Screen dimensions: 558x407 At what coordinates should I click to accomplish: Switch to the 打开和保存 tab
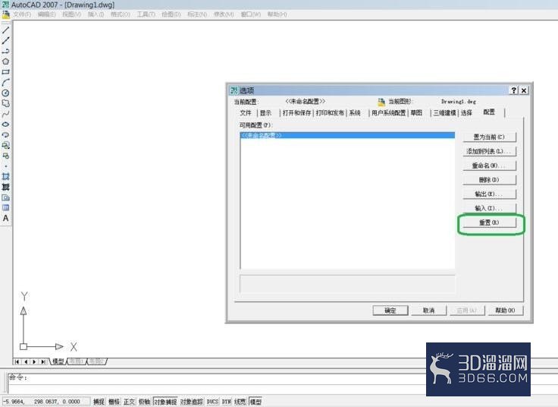296,113
